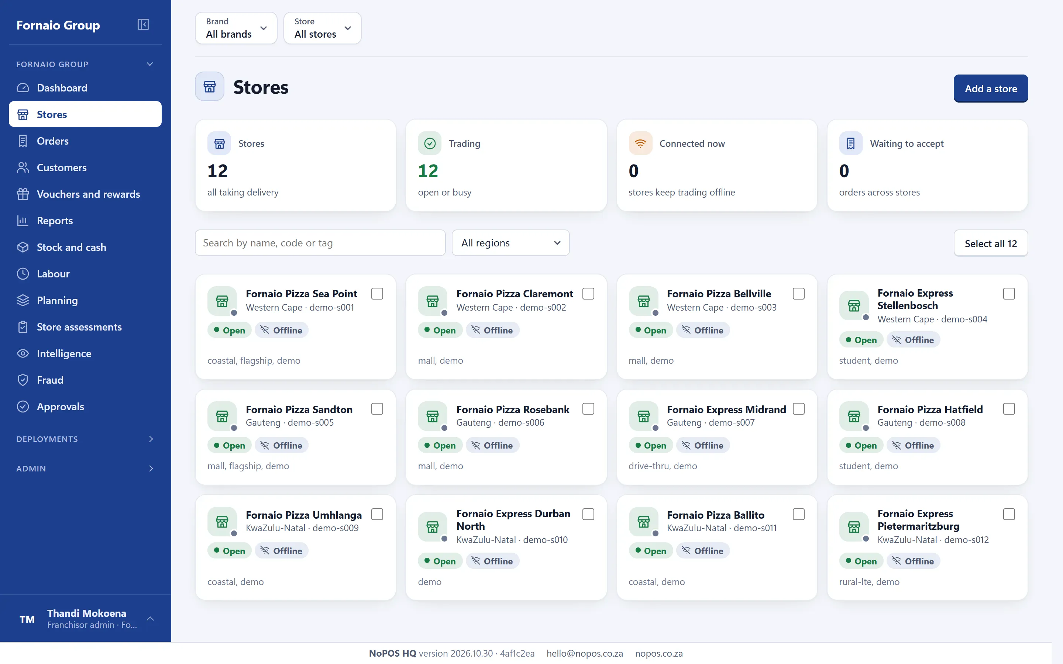Viewport: 1063px width, 664px height.
Task: Click the Trading checkmark icon
Action: 430,143
